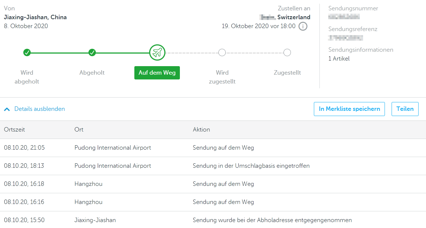Screen dimensions: 426x228
Task: Click the airplane in-transit status icon
Action: (x=157, y=52)
